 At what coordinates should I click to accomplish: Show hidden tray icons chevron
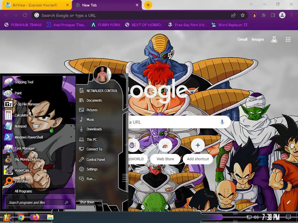point(242,217)
